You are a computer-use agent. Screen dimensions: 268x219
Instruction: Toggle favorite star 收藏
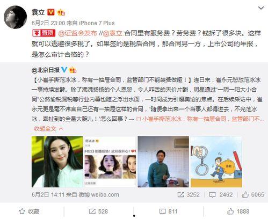click(30, 211)
